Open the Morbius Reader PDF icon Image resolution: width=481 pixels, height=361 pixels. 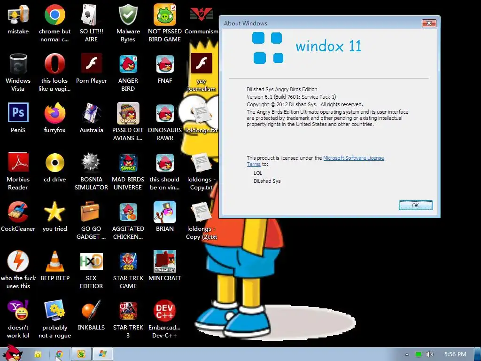click(x=18, y=162)
